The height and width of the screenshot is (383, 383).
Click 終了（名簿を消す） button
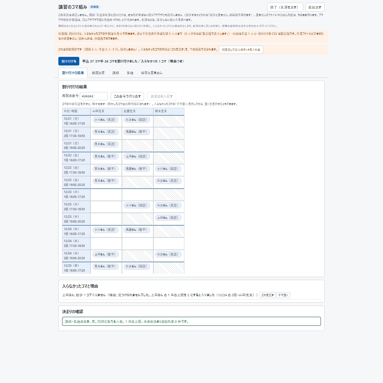pyautogui.click(x=285, y=7)
